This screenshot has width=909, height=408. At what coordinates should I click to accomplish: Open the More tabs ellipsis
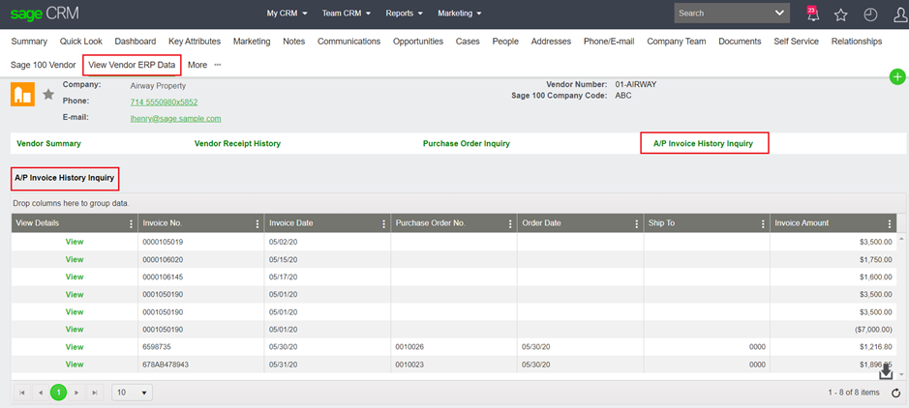218,65
